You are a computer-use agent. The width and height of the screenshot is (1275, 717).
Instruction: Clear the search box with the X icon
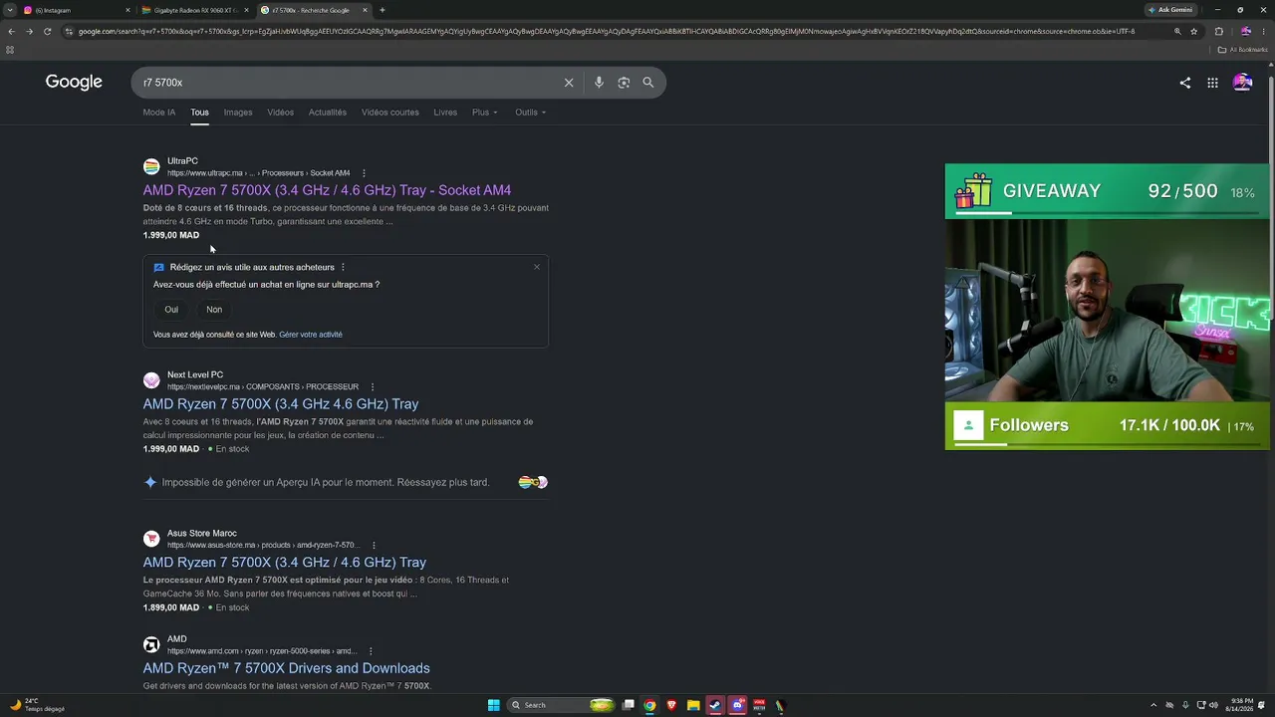(569, 83)
